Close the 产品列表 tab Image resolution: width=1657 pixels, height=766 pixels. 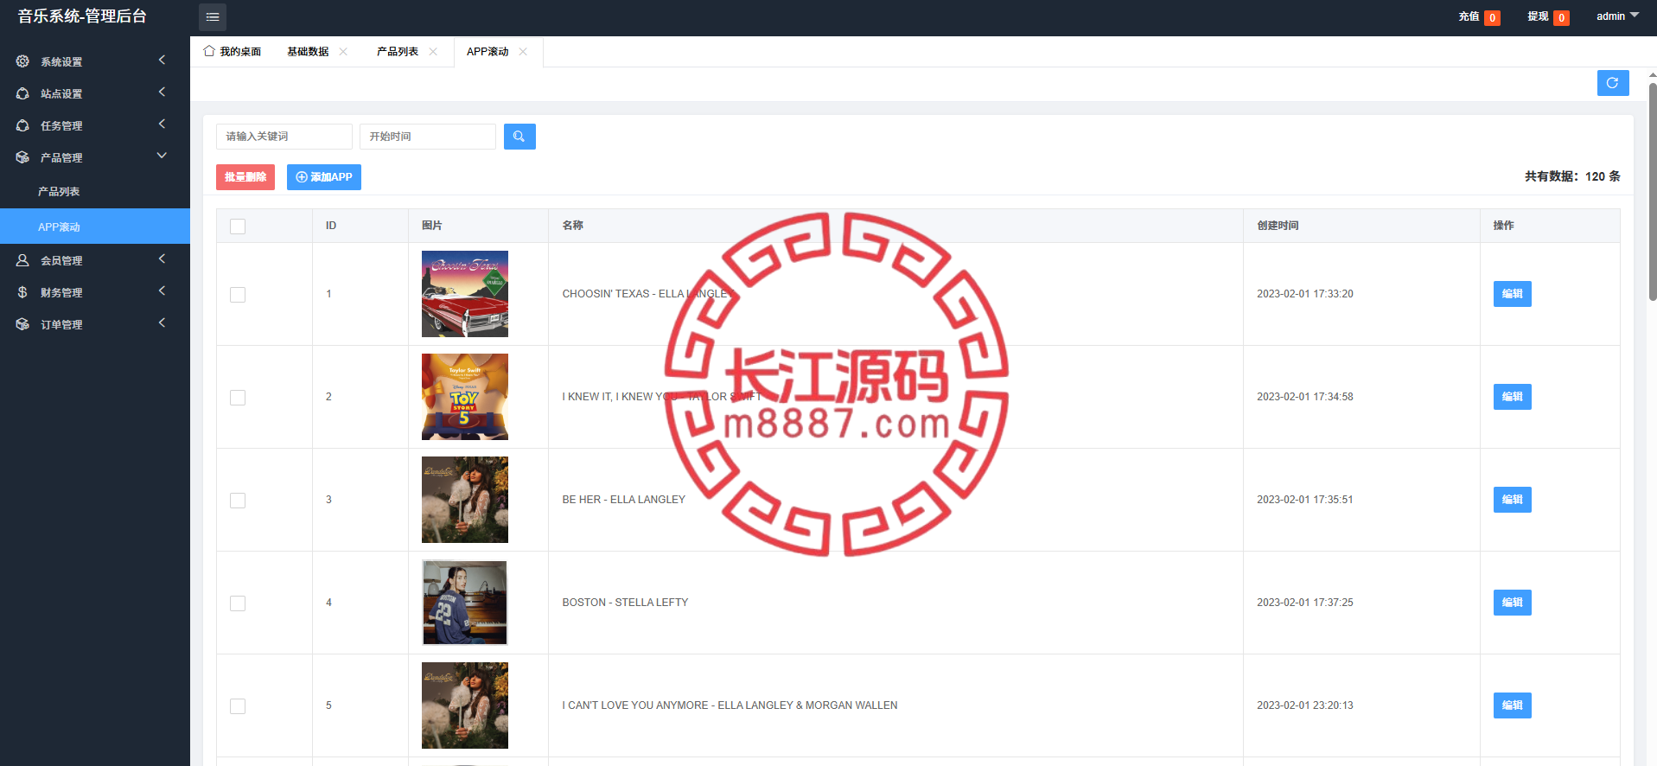pos(433,52)
